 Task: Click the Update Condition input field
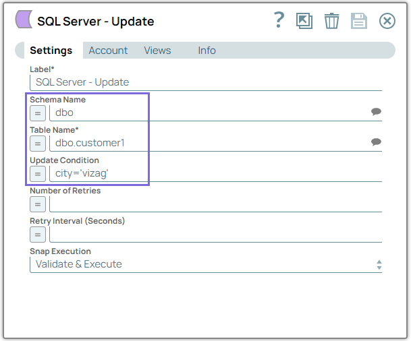coord(216,174)
